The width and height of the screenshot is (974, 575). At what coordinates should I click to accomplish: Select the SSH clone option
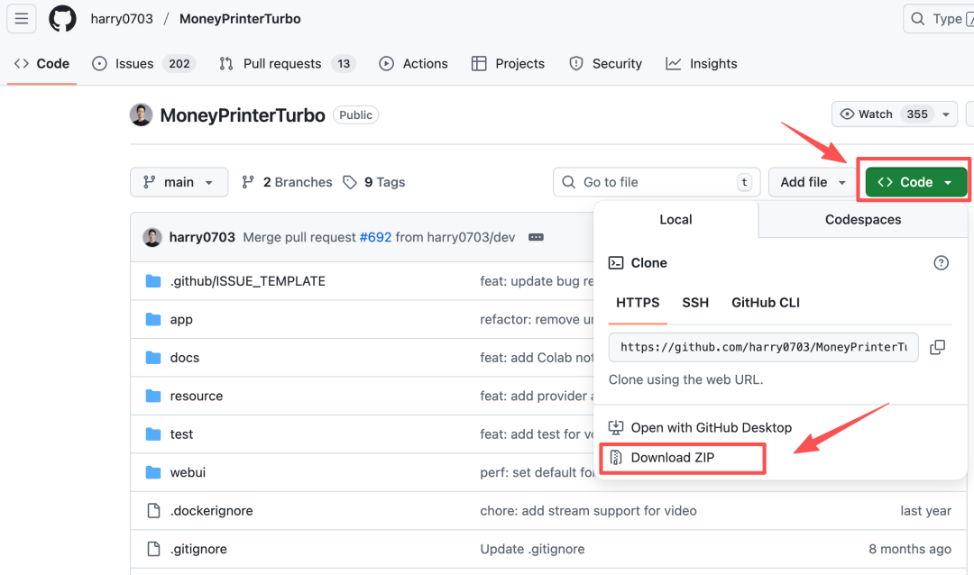(x=695, y=303)
